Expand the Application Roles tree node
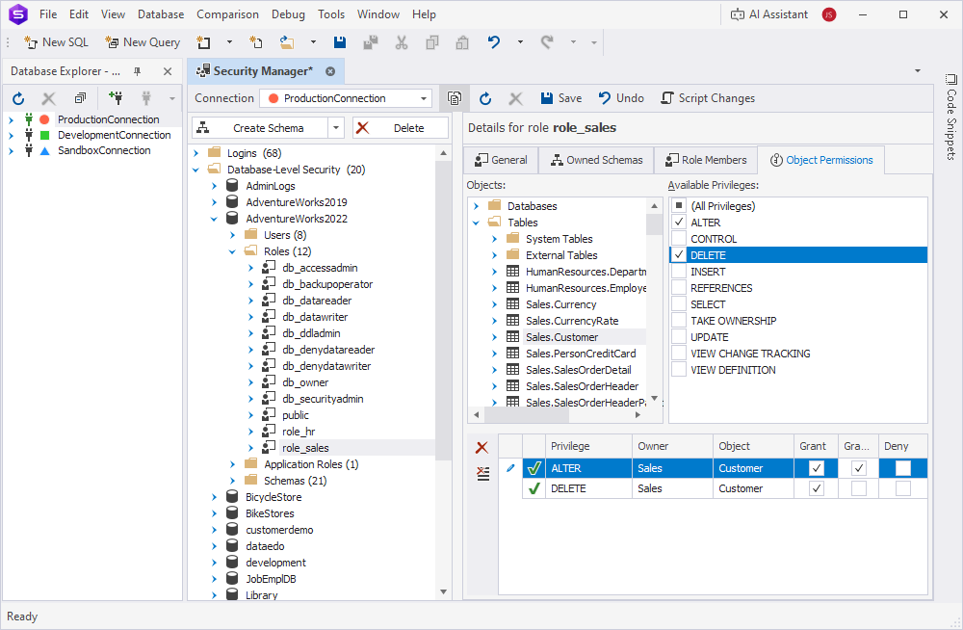Screen dimensions: 963x630 tap(231, 463)
